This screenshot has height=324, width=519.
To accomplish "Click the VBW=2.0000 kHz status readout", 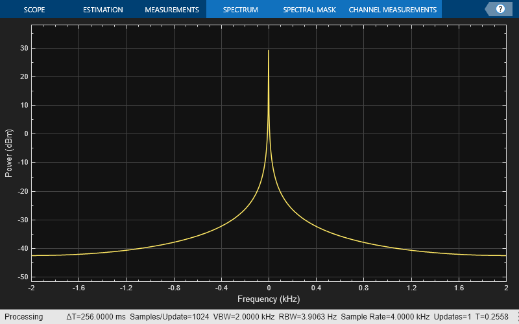I will pyautogui.click(x=244, y=317).
